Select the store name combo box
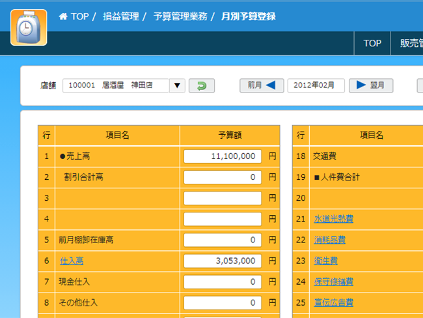 116,85
